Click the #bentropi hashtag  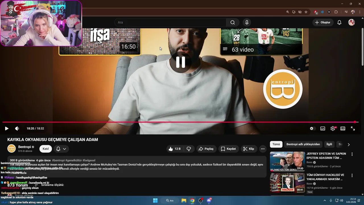click(x=58, y=160)
